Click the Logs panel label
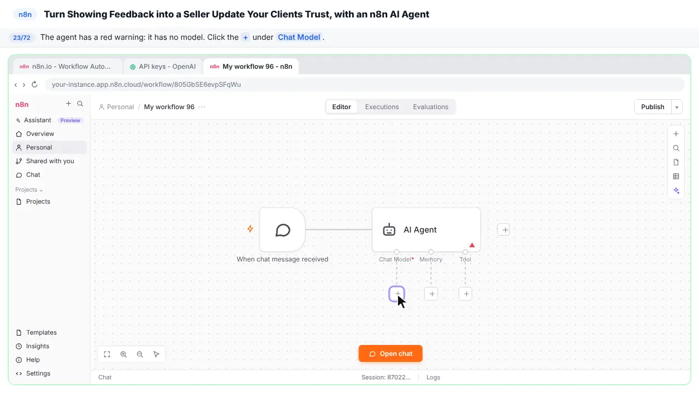This screenshot has height=393, width=699. tap(433, 377)
